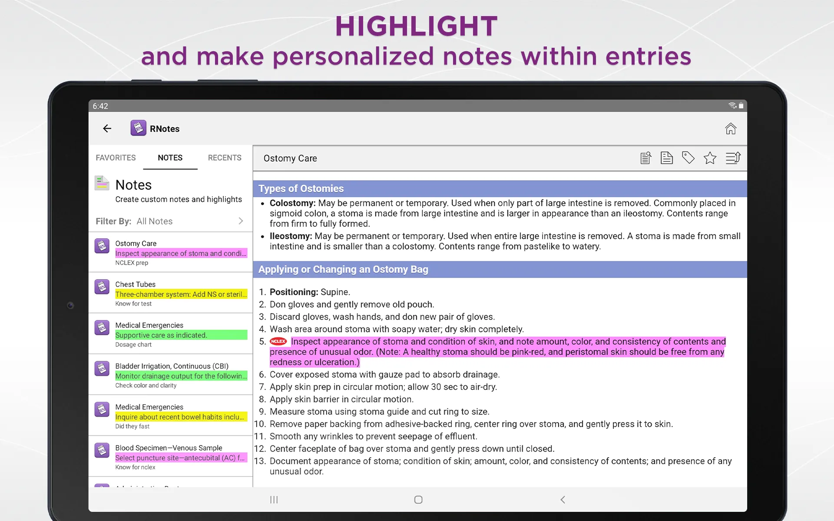Switch to the Favorites tab
Image resolution: width=834 pixels, height=521 pixels.
click(116, 158)
